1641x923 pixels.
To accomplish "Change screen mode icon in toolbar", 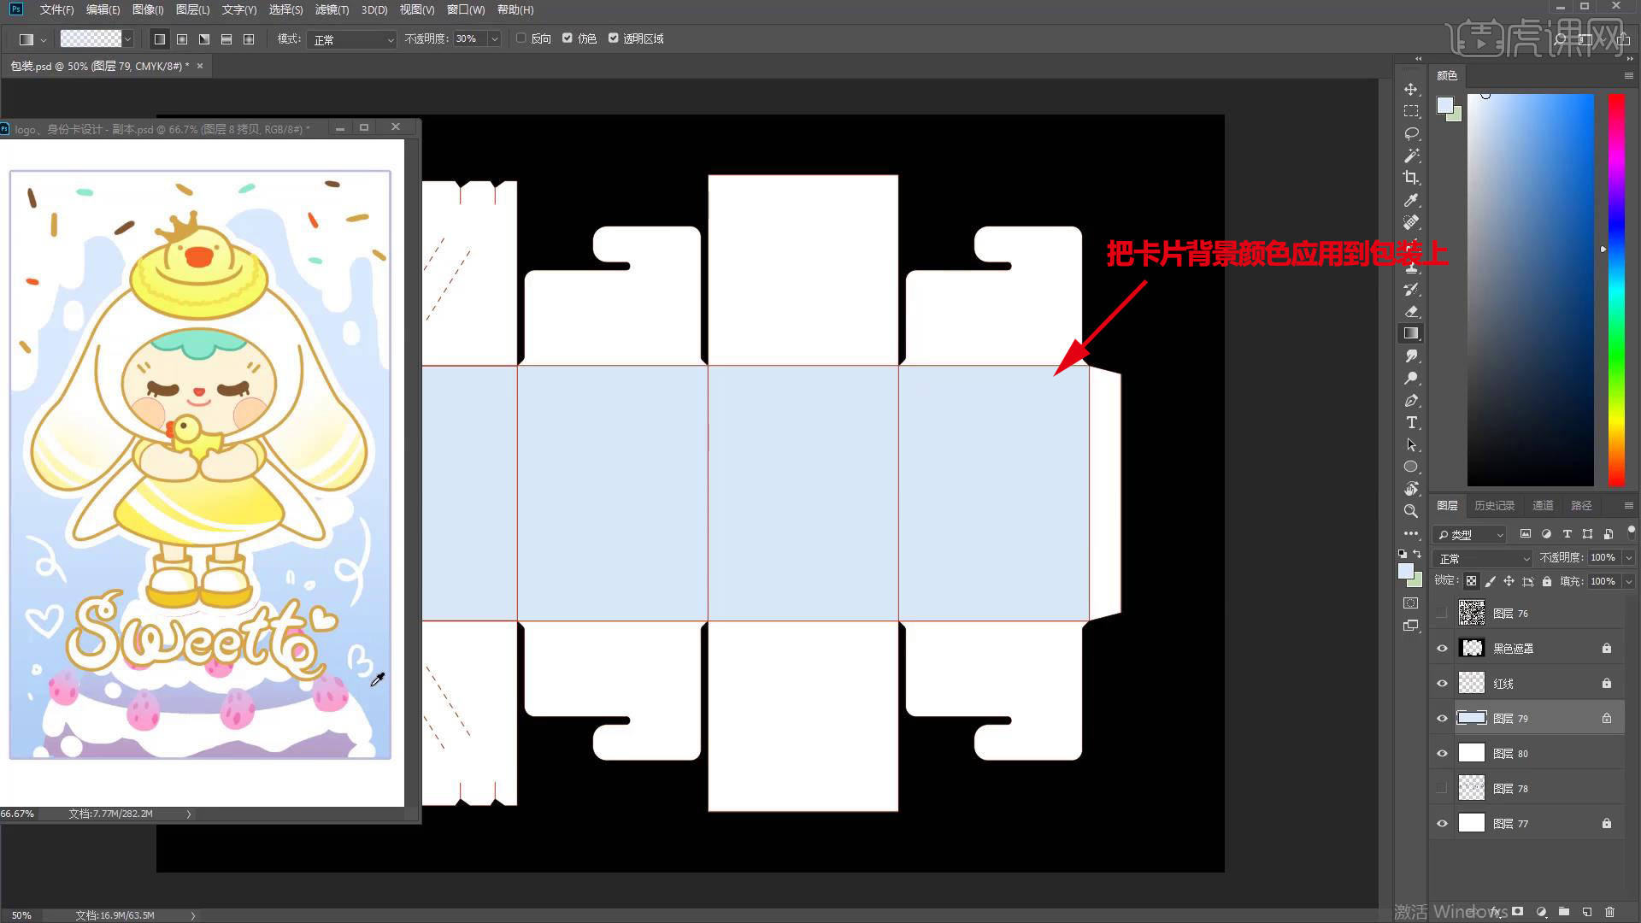I will [x=1411, y=626].
